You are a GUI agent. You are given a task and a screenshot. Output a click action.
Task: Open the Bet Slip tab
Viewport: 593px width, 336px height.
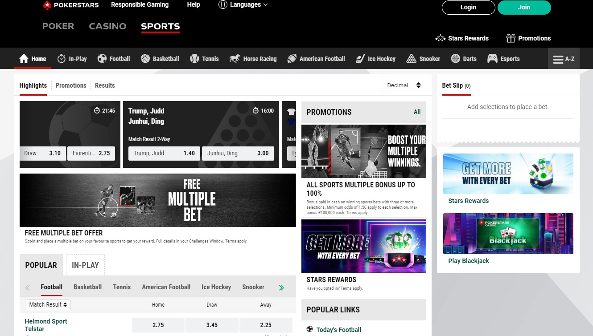pyautogui.click(x=456, y=85)
